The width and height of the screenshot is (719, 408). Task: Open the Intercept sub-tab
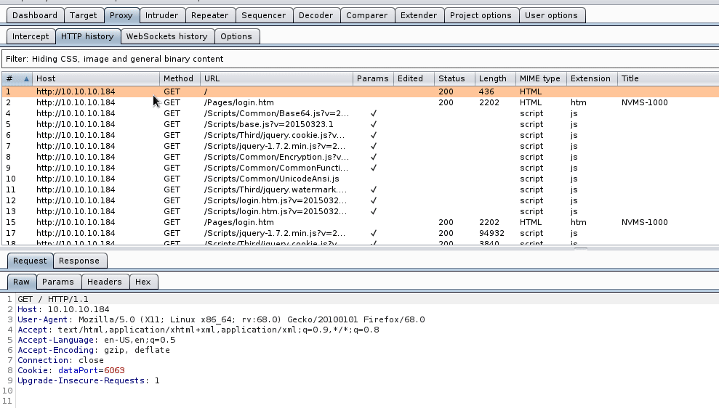[31, 36]
